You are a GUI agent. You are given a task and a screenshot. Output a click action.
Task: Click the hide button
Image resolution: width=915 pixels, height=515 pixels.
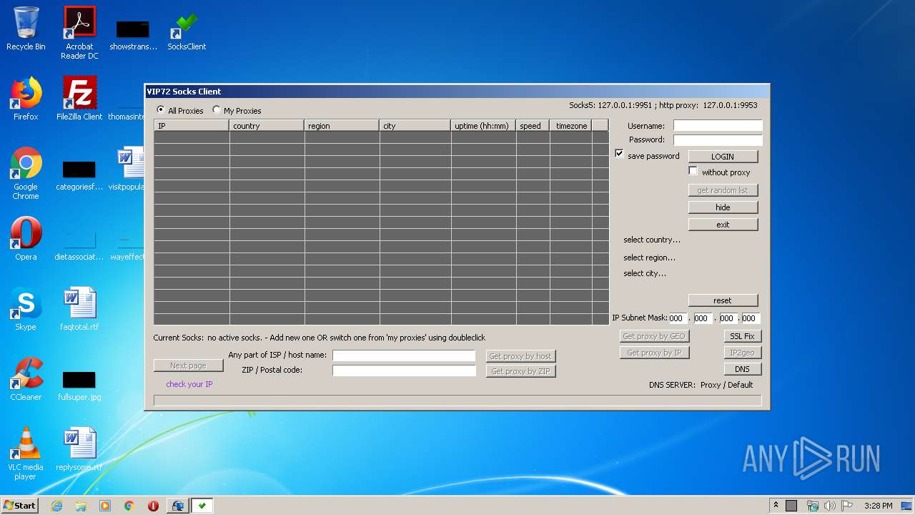click(723, 207)
